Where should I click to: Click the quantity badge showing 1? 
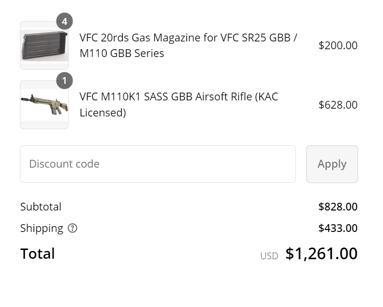(x=64, y=81)
